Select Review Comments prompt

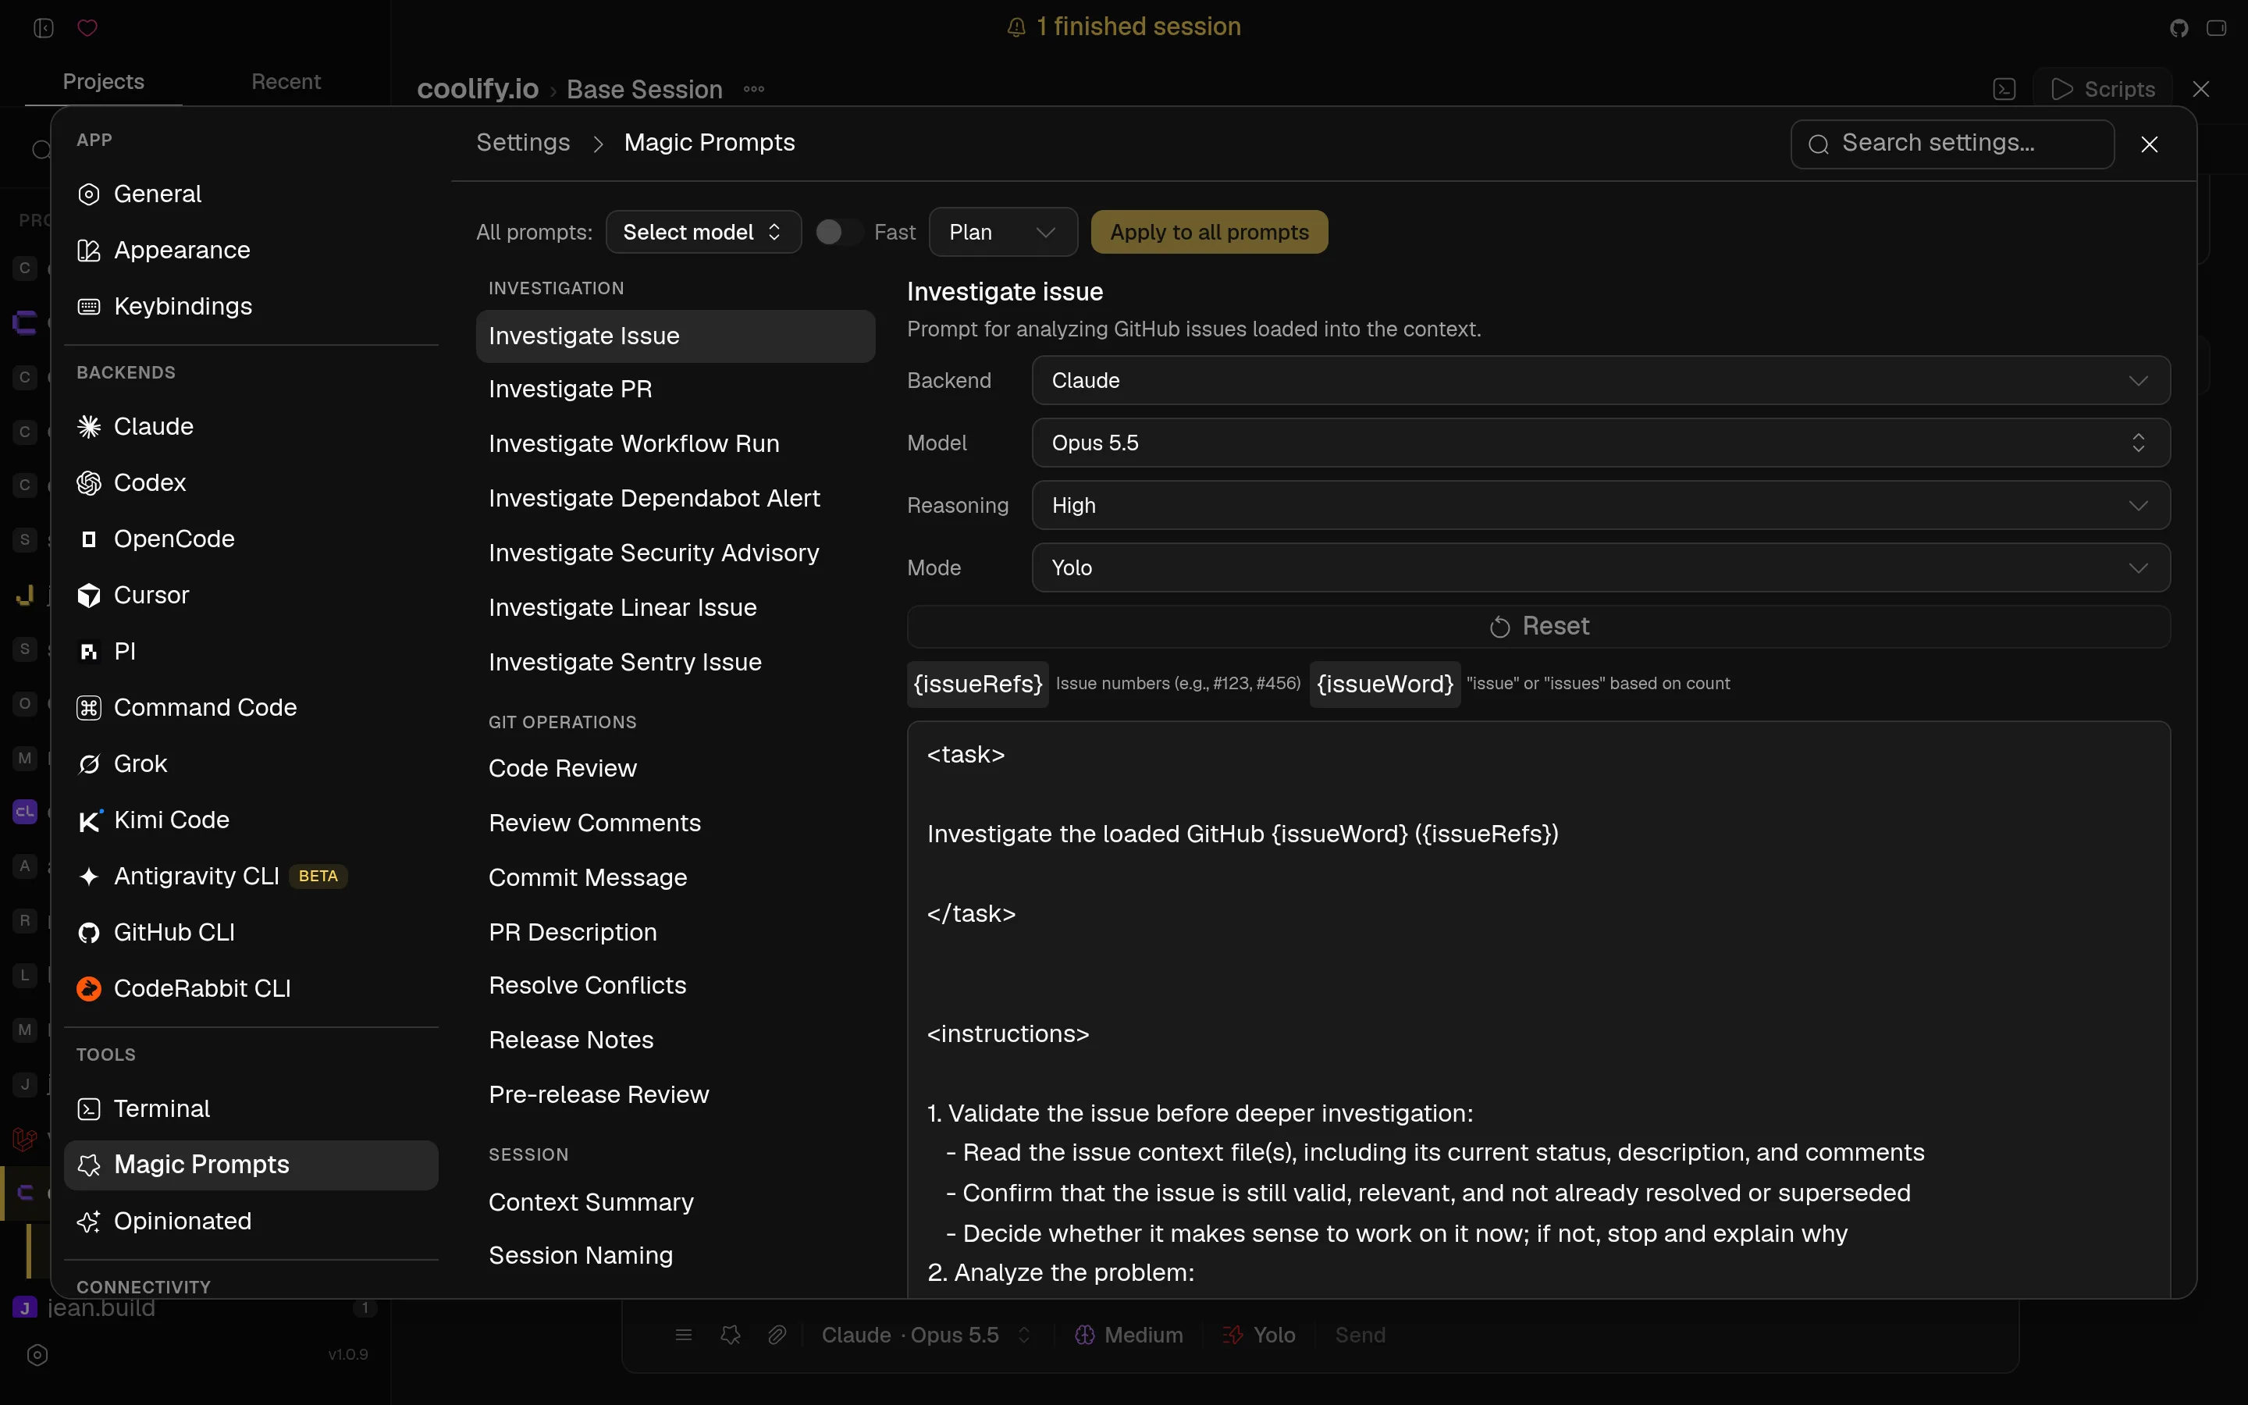click(x=675, y=823)
